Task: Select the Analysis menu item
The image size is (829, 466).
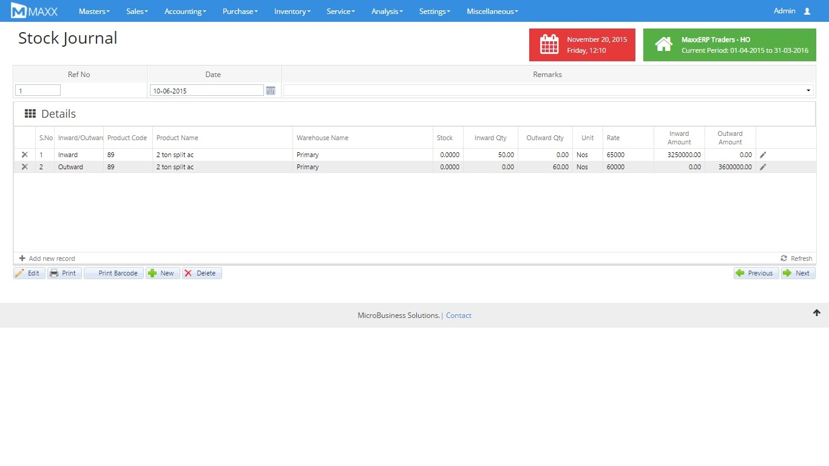Action: (x=387, y=12)
